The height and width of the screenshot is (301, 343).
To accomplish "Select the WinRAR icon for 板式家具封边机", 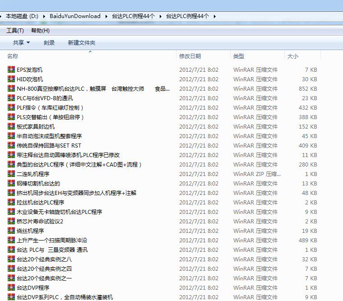I will pos(11,126).
